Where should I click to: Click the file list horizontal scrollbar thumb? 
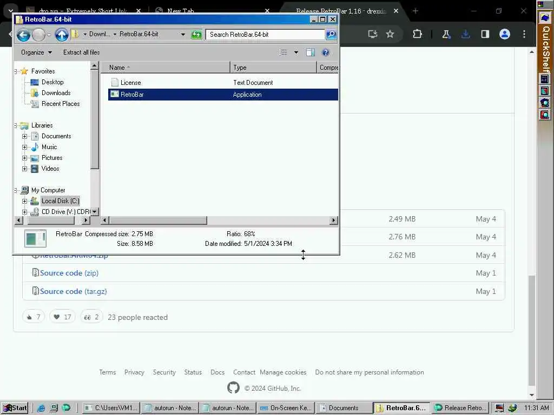point(158,220)
